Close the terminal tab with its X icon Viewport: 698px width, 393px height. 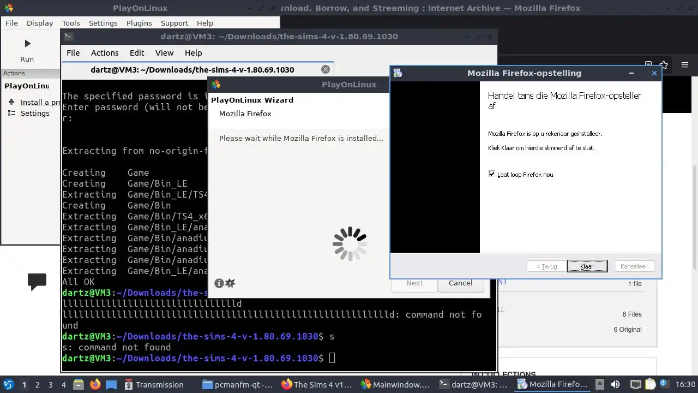pos(326,69)
